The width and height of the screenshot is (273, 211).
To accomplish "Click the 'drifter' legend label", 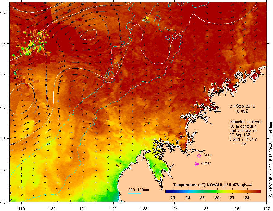I will [x=206, y=163].
